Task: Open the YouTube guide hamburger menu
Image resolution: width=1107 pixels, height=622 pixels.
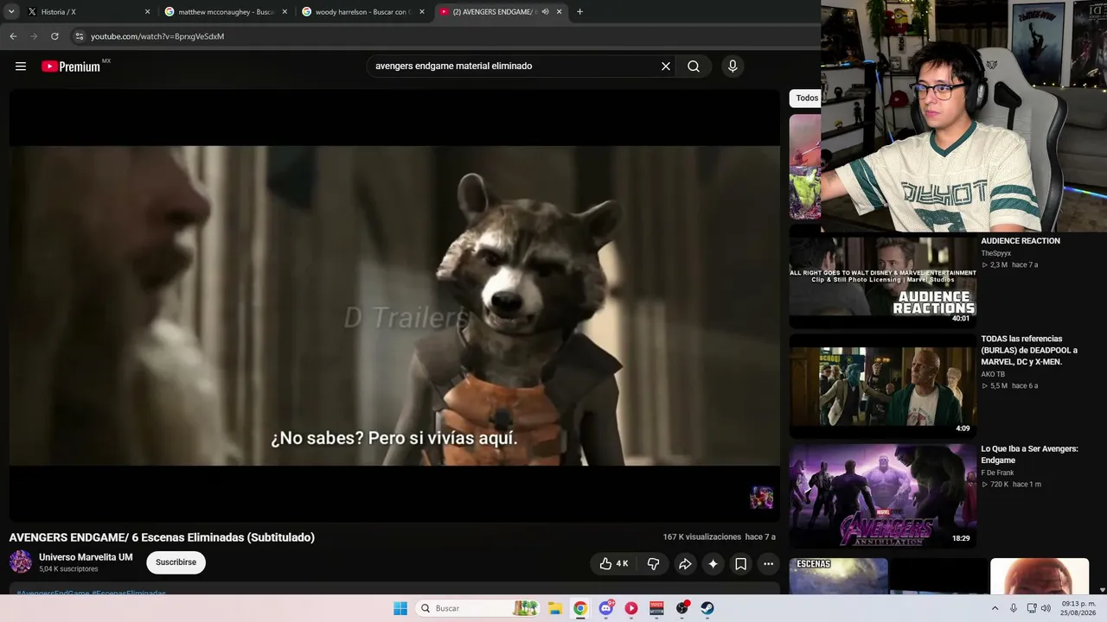Action: click(21, 67)
